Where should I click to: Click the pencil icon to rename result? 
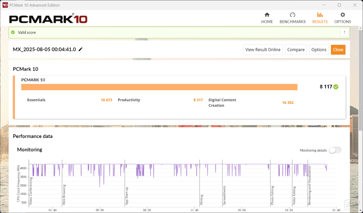point(81,49)
